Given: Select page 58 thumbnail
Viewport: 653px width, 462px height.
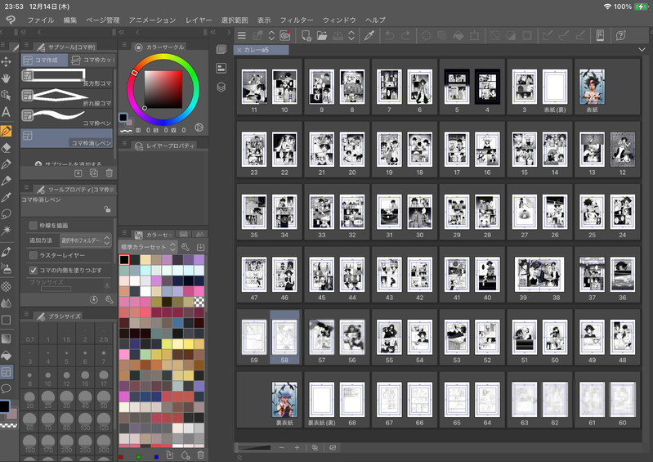Looking at the screenshot, I should [284, 337].
